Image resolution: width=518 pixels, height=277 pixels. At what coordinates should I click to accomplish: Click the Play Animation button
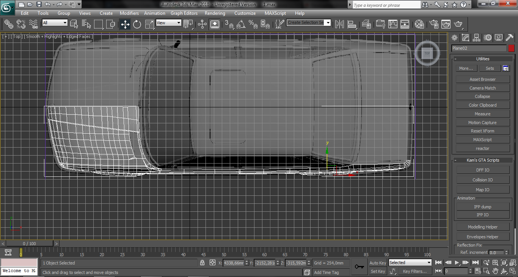[457, 263]
